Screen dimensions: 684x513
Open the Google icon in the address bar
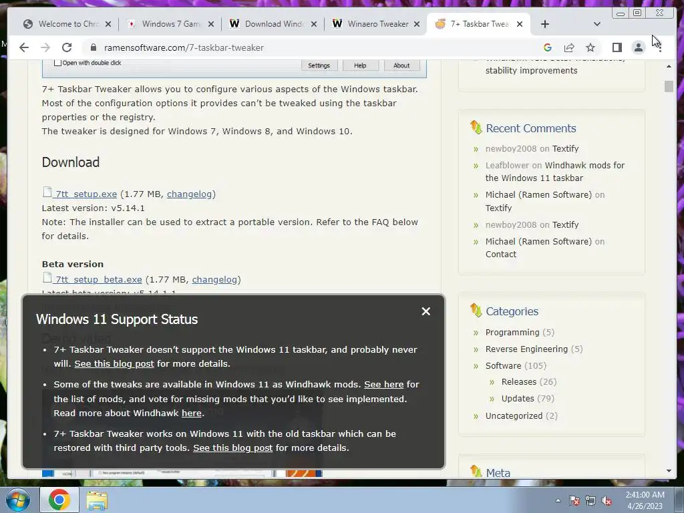coord(548,47)
